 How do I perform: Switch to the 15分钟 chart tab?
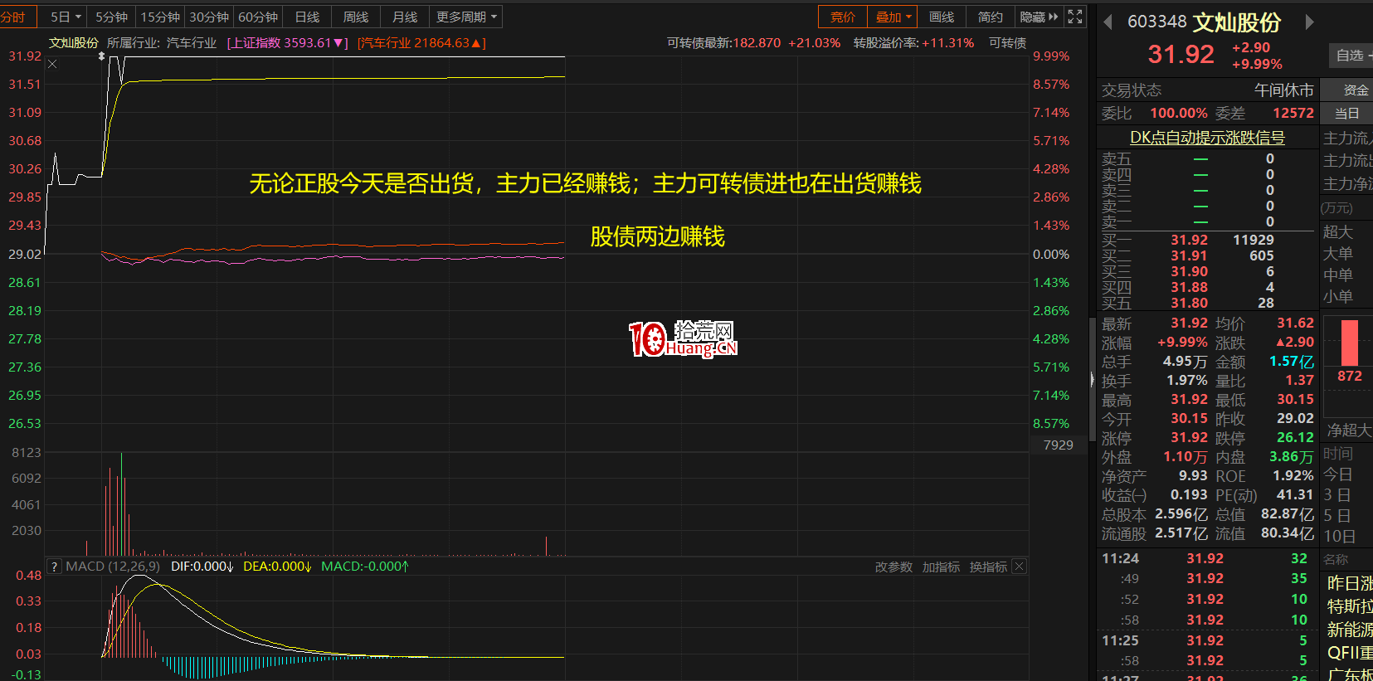click(160, 17)
